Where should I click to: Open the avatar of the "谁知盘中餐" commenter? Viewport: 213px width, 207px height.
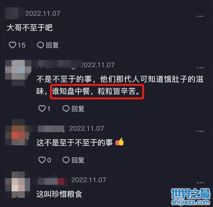(x=18, y=73)
